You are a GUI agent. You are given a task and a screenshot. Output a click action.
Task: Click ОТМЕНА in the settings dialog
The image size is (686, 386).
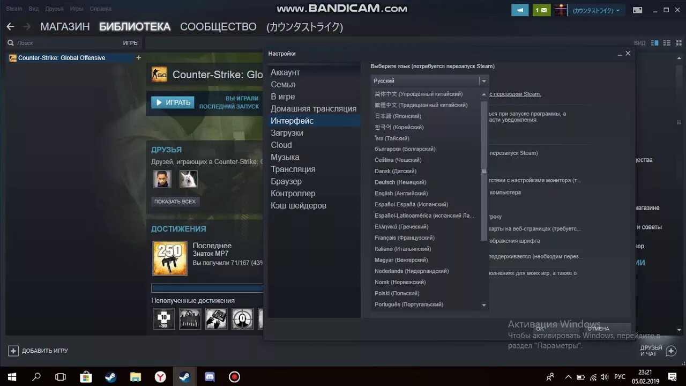coord(599,329)
